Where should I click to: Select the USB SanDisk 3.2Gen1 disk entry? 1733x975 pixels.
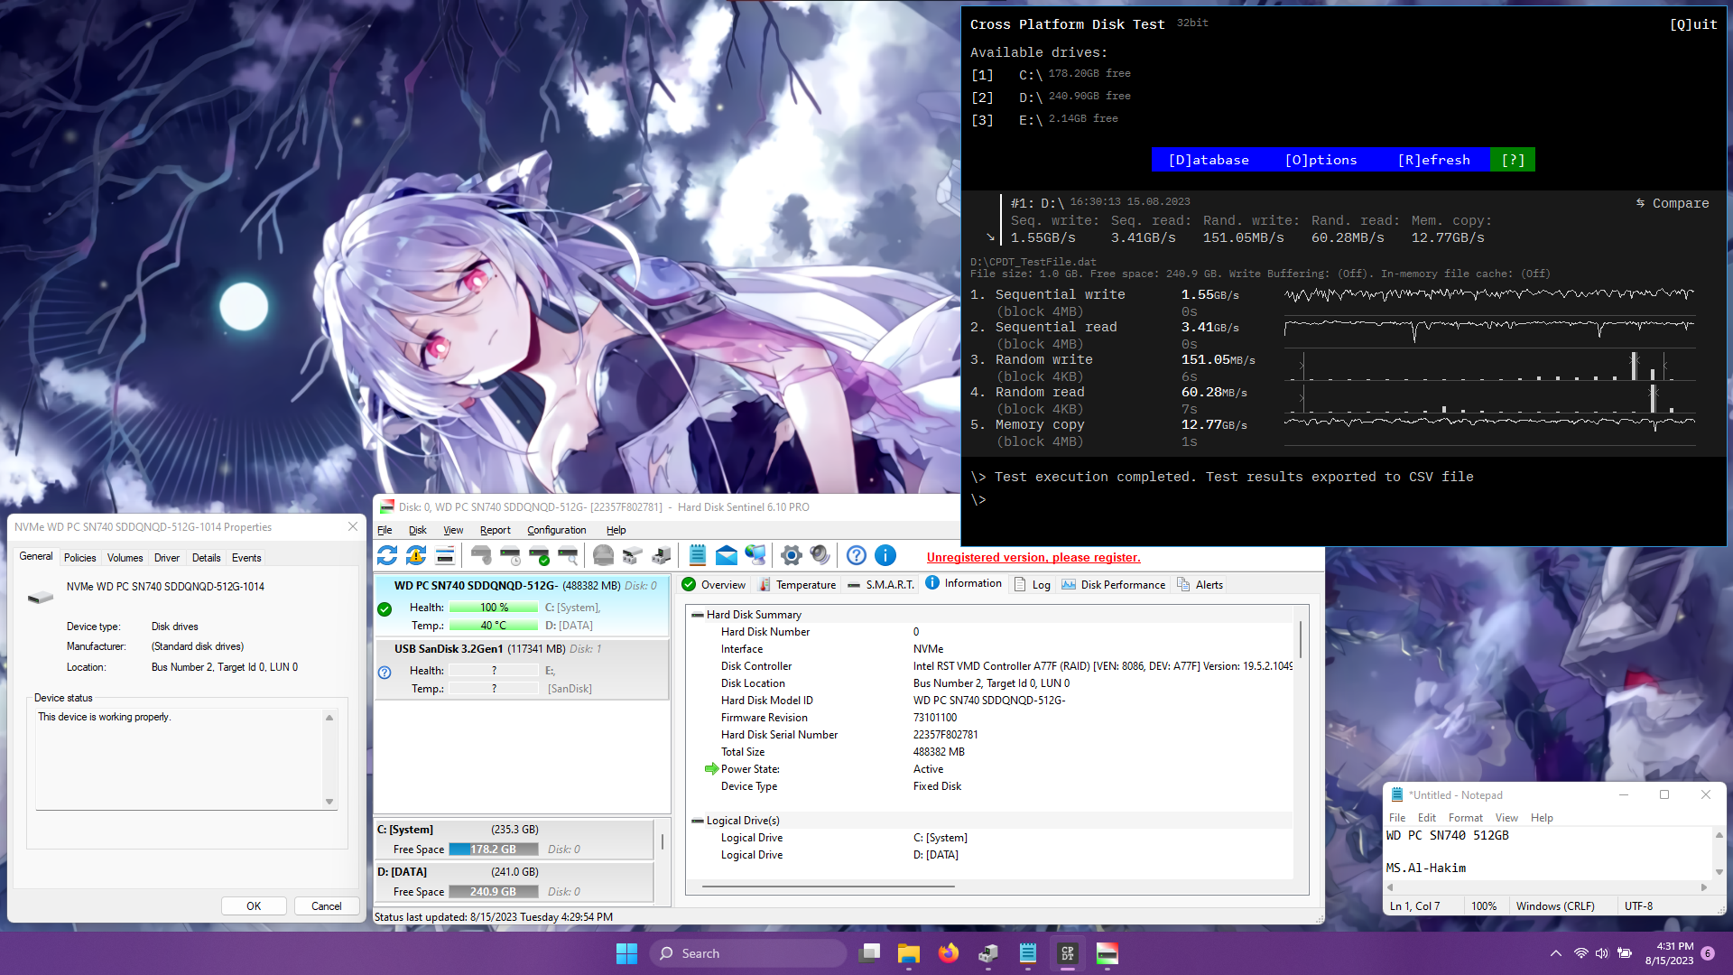[522, 669]
